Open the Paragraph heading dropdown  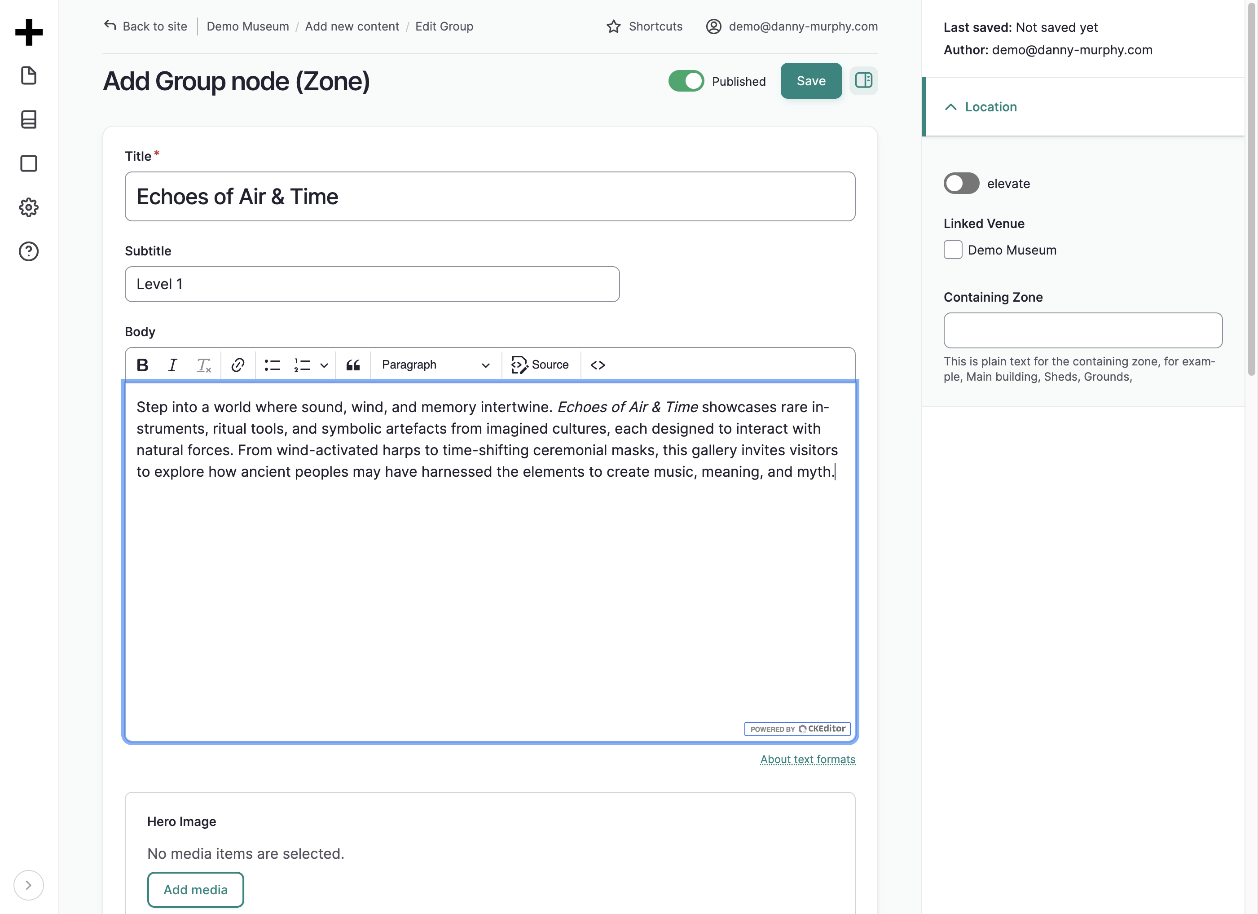[x=435, y=365]
